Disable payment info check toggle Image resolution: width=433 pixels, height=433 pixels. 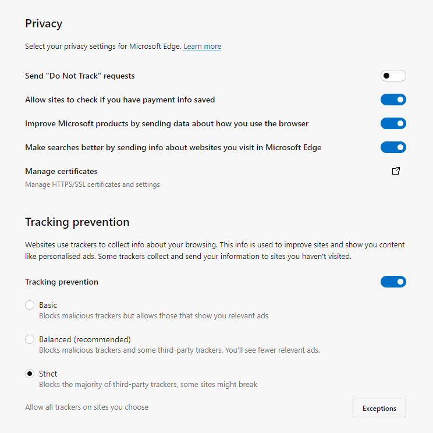pos(393,100)
